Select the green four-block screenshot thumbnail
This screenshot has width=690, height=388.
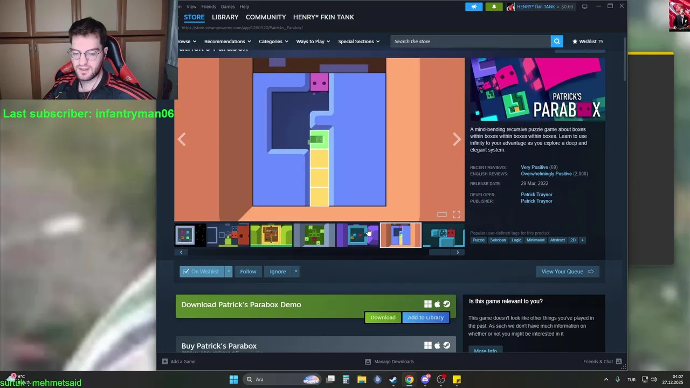[x=314, y=235]
